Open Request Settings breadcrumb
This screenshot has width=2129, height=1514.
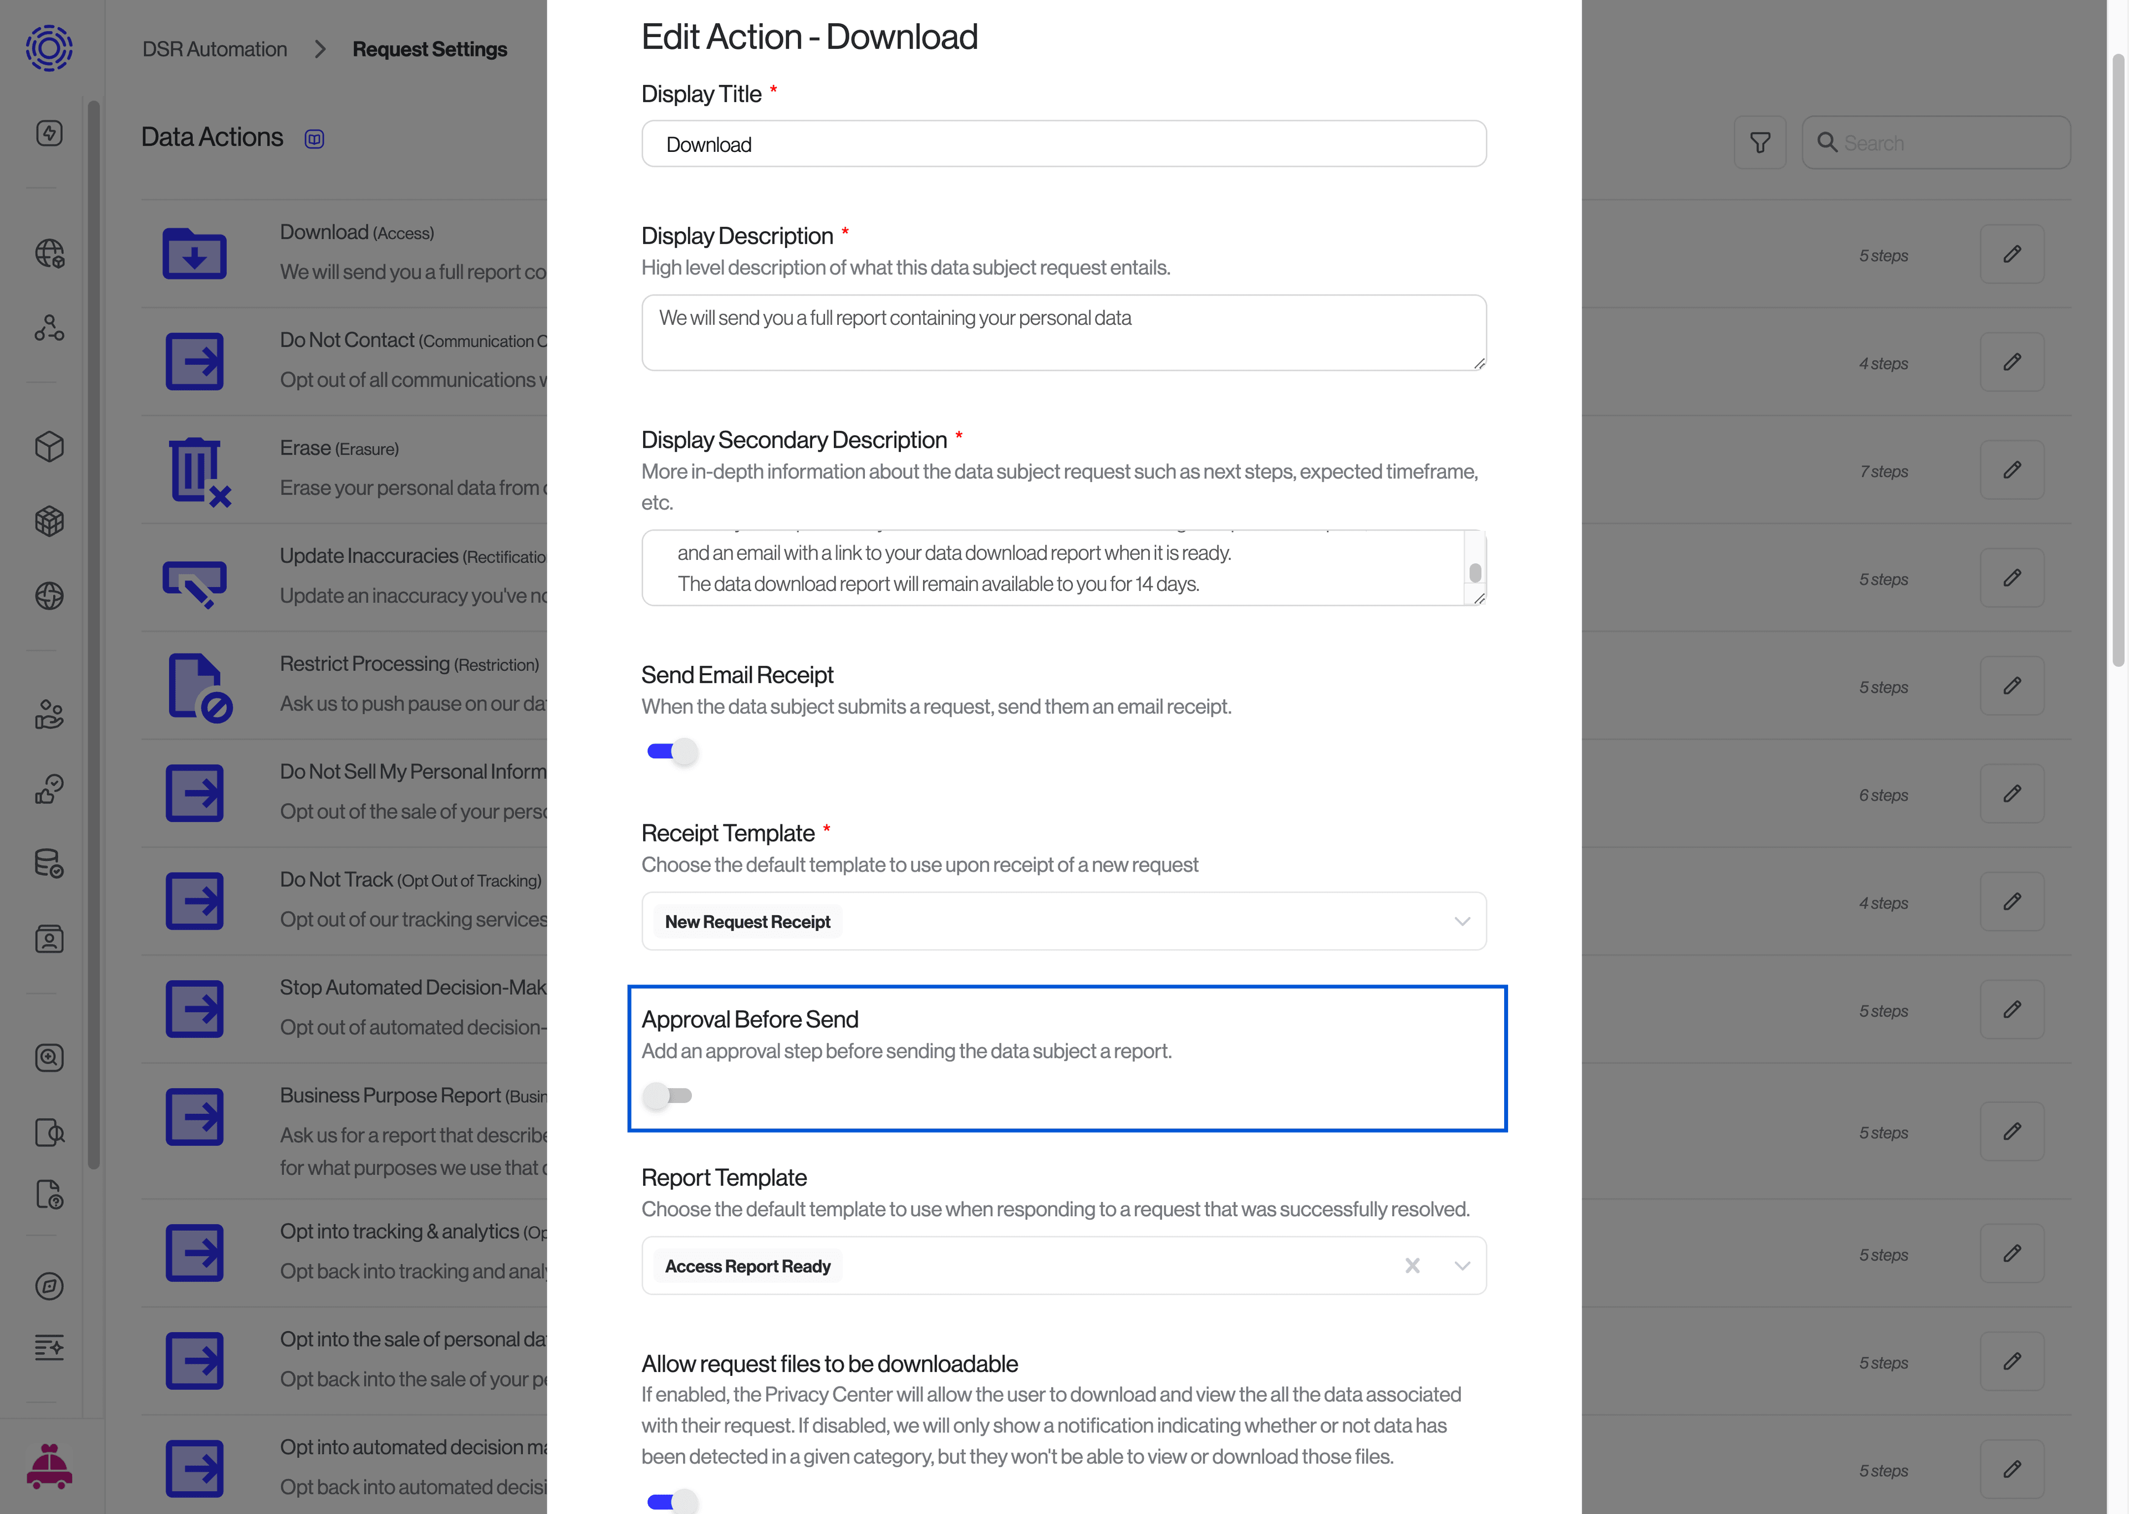tap(430, 49)
